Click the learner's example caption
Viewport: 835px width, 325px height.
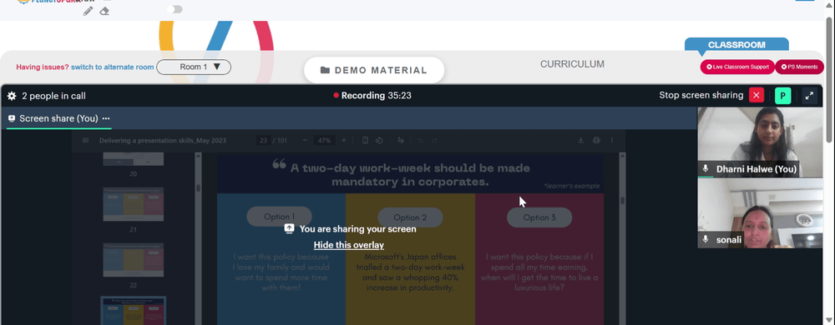point(571,186)
